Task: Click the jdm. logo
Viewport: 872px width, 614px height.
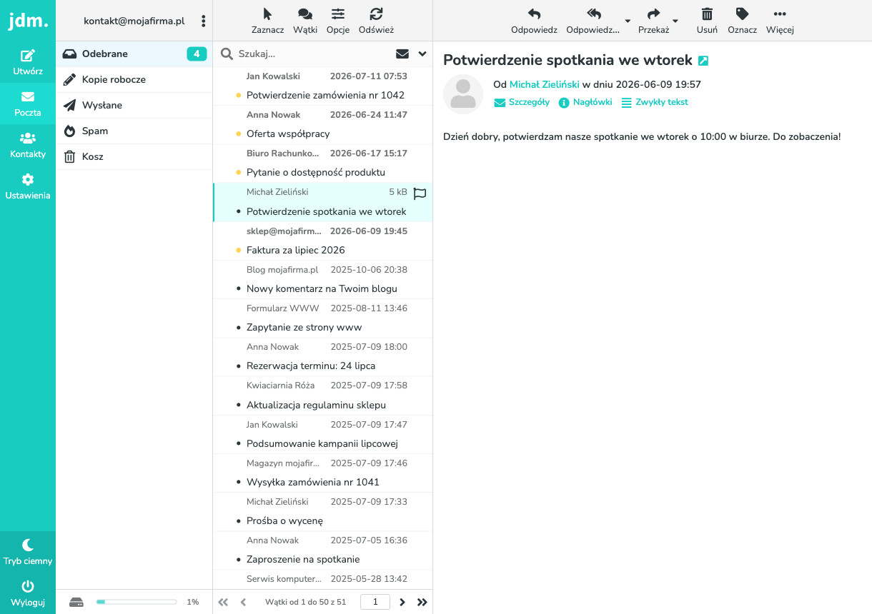Action: [x=28, y=21]
